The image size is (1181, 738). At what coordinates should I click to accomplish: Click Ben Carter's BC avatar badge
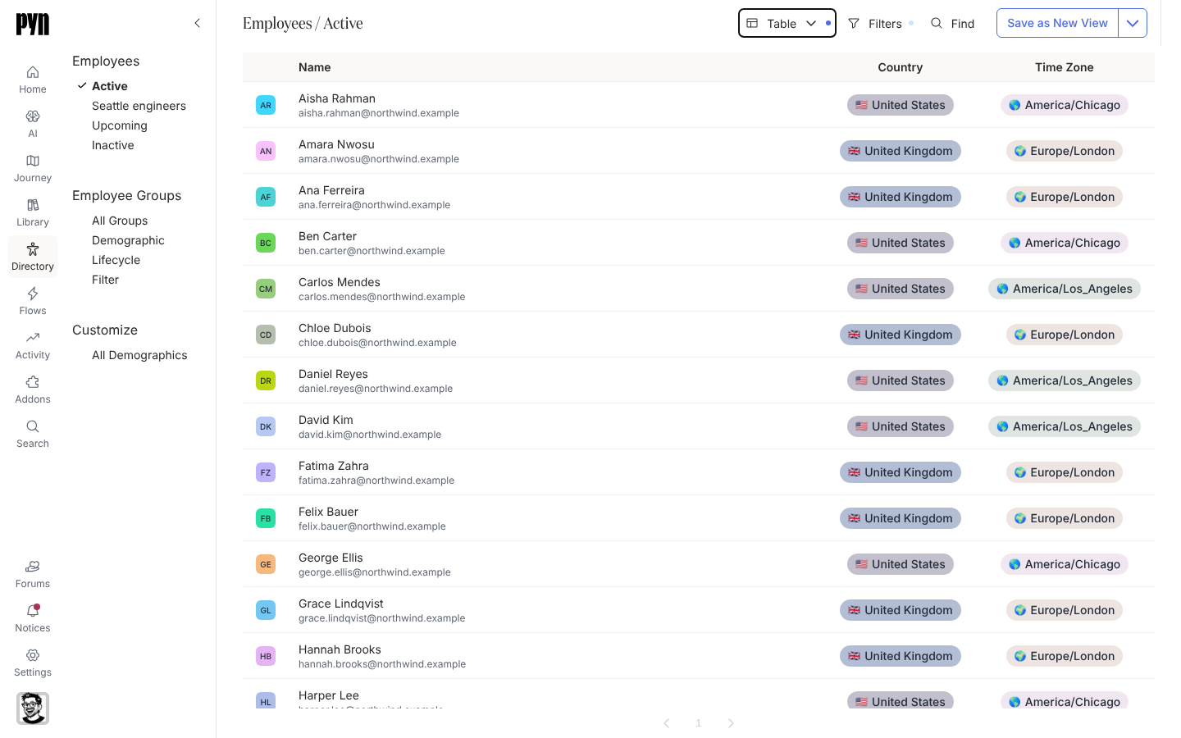pos(266,243)
